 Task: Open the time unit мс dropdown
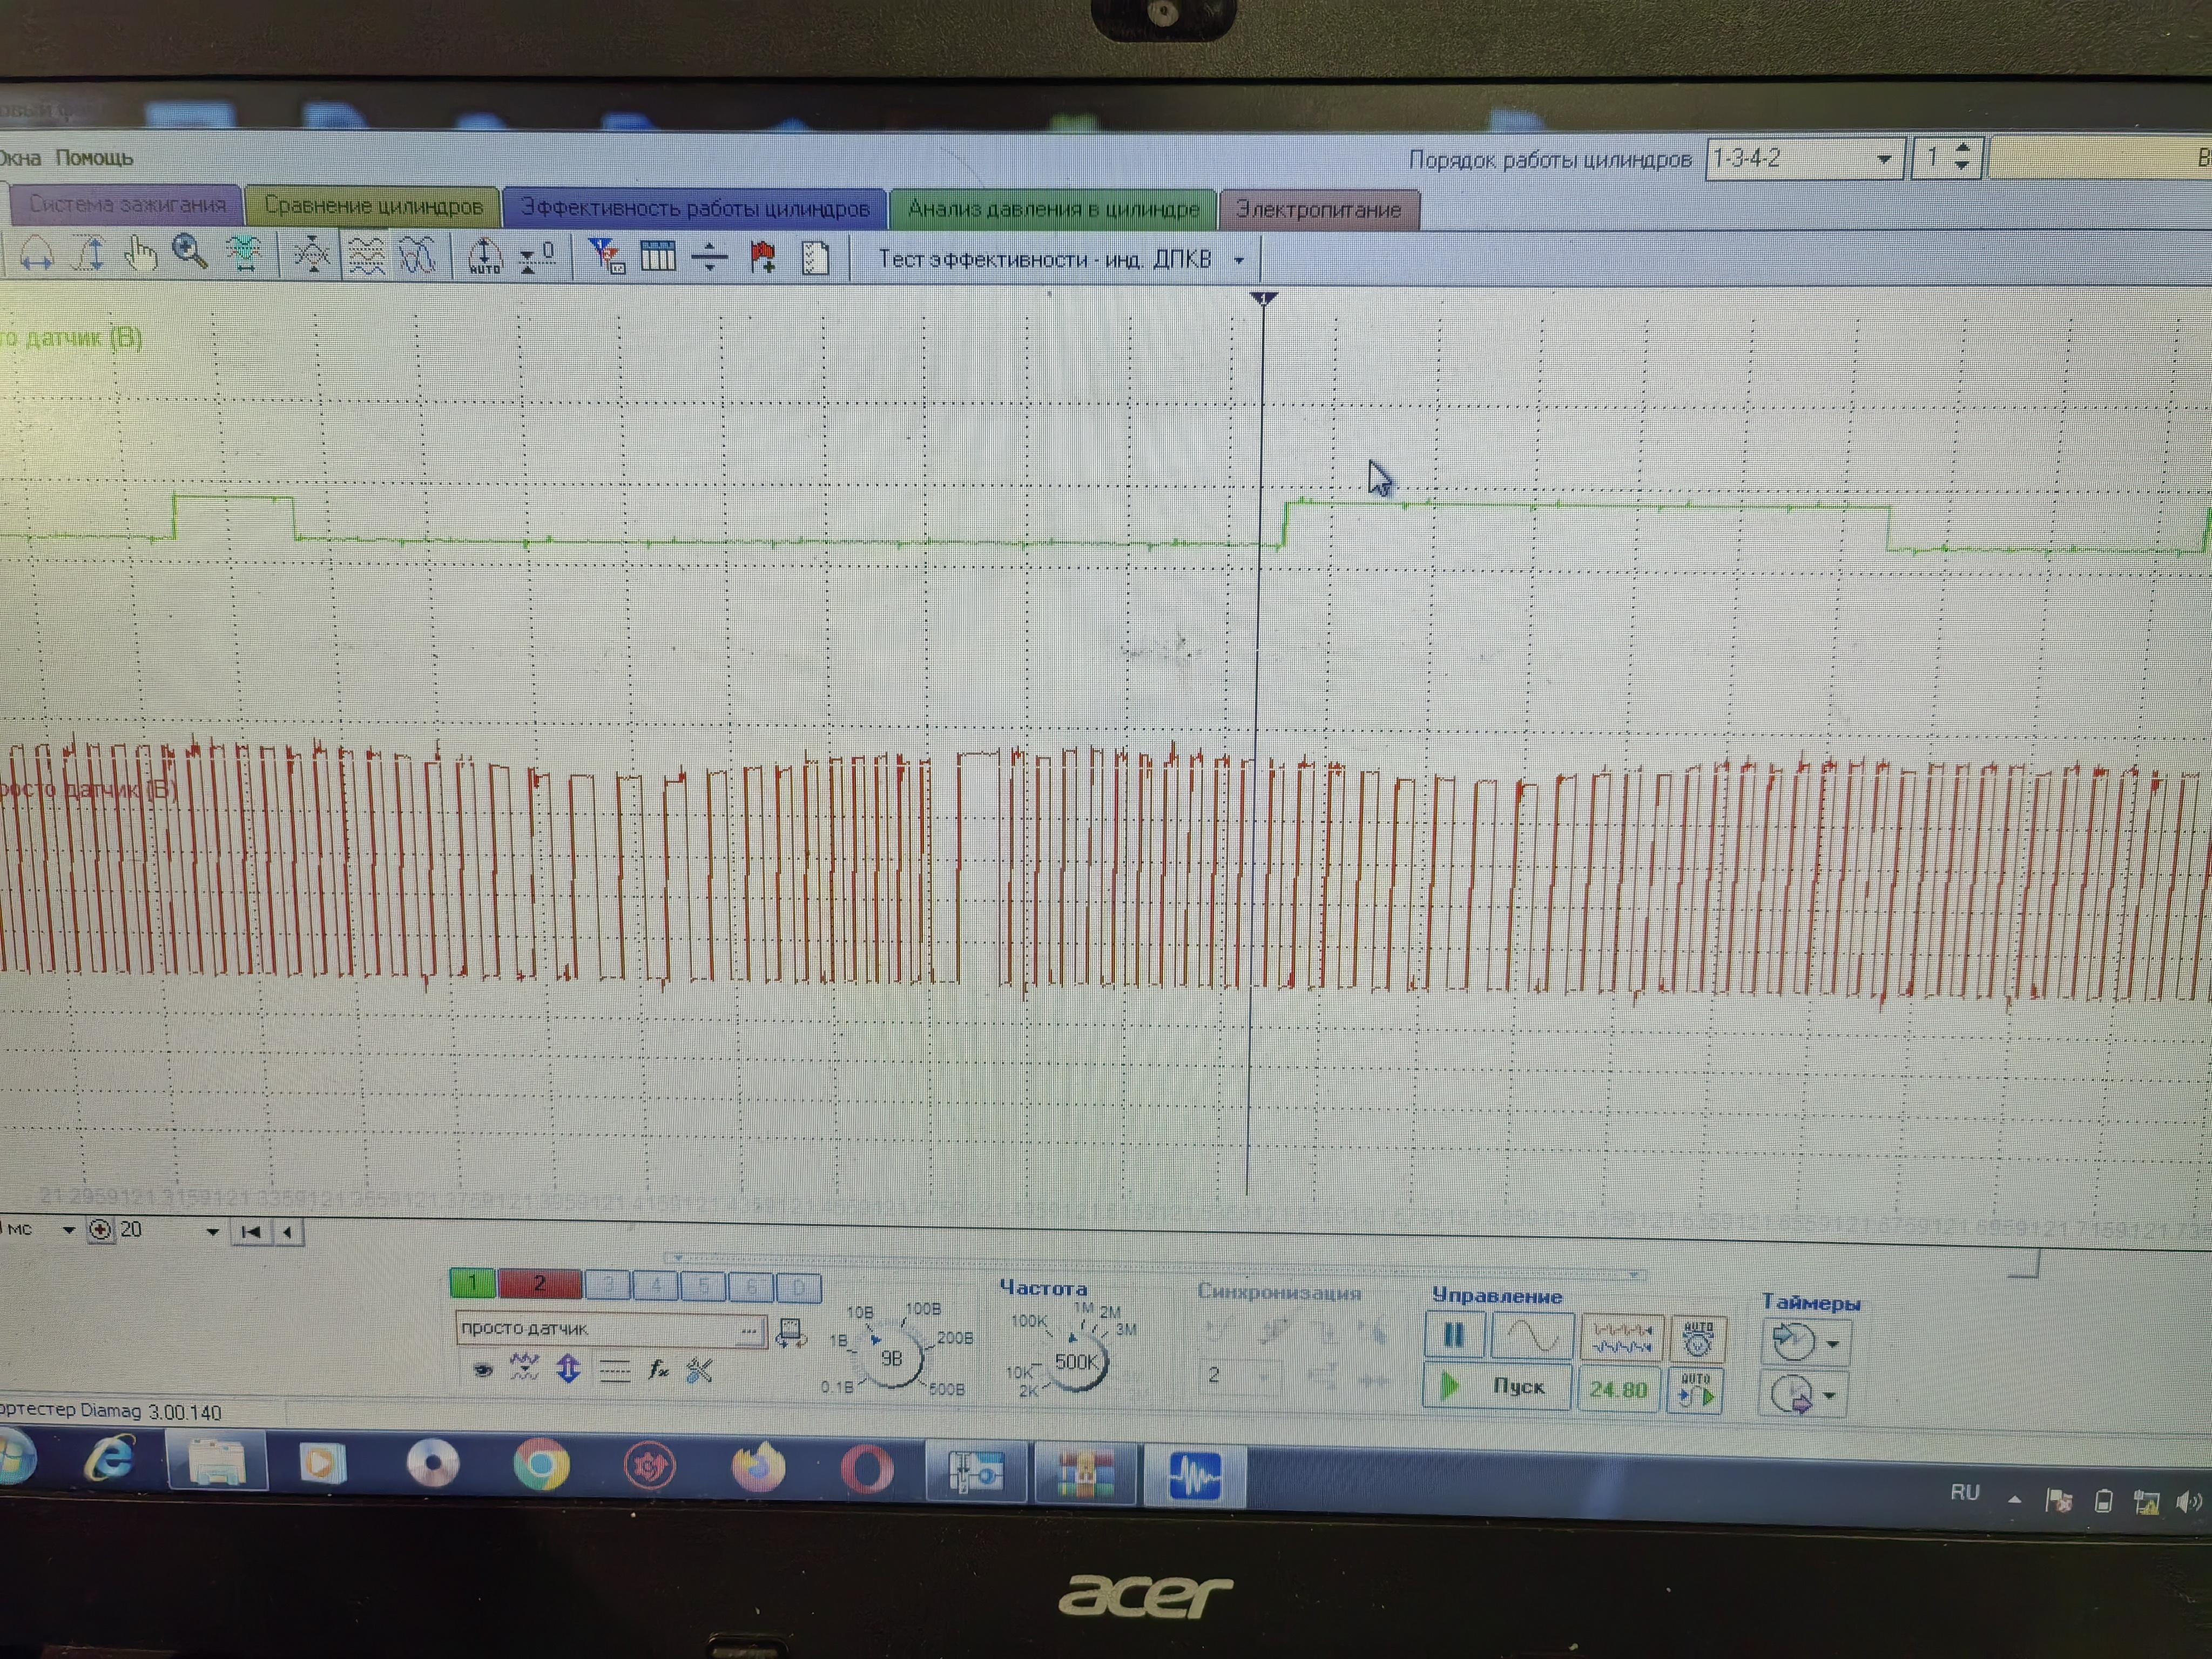(x=68, y=1230)
